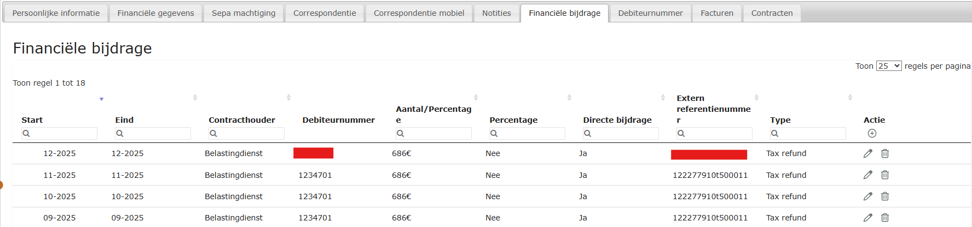Add a new financial contribution entry
This screenshot has height=227, width=972.
pos(872,134)
